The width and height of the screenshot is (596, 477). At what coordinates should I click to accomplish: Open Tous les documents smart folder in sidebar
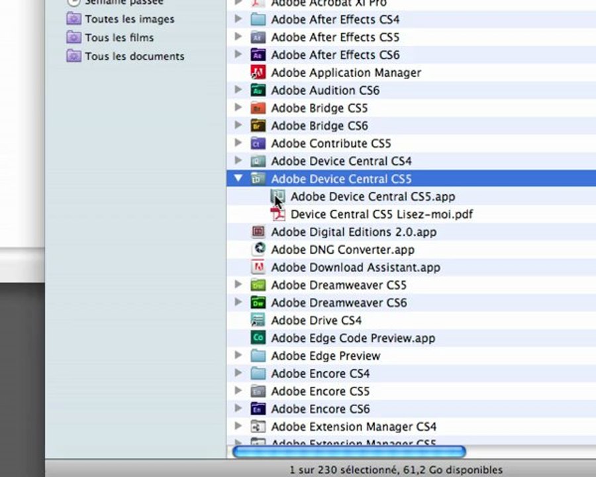click(x=125, y=56)
